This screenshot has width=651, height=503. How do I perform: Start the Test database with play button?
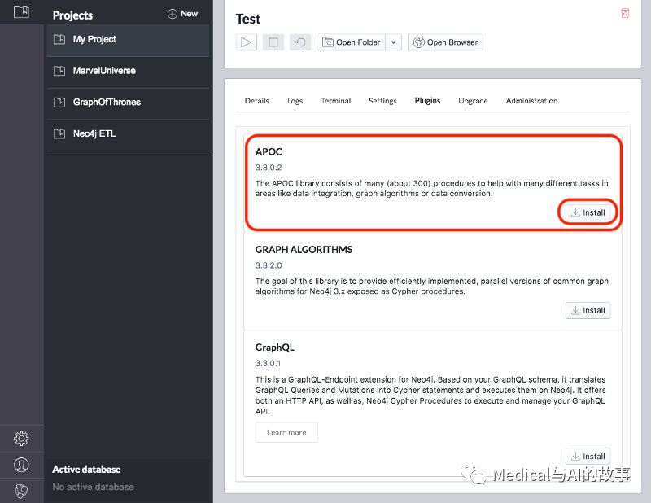(x=247, y=42)
